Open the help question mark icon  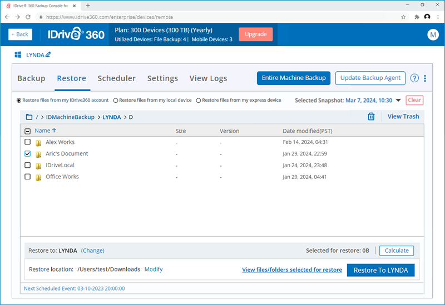(414, 78)
